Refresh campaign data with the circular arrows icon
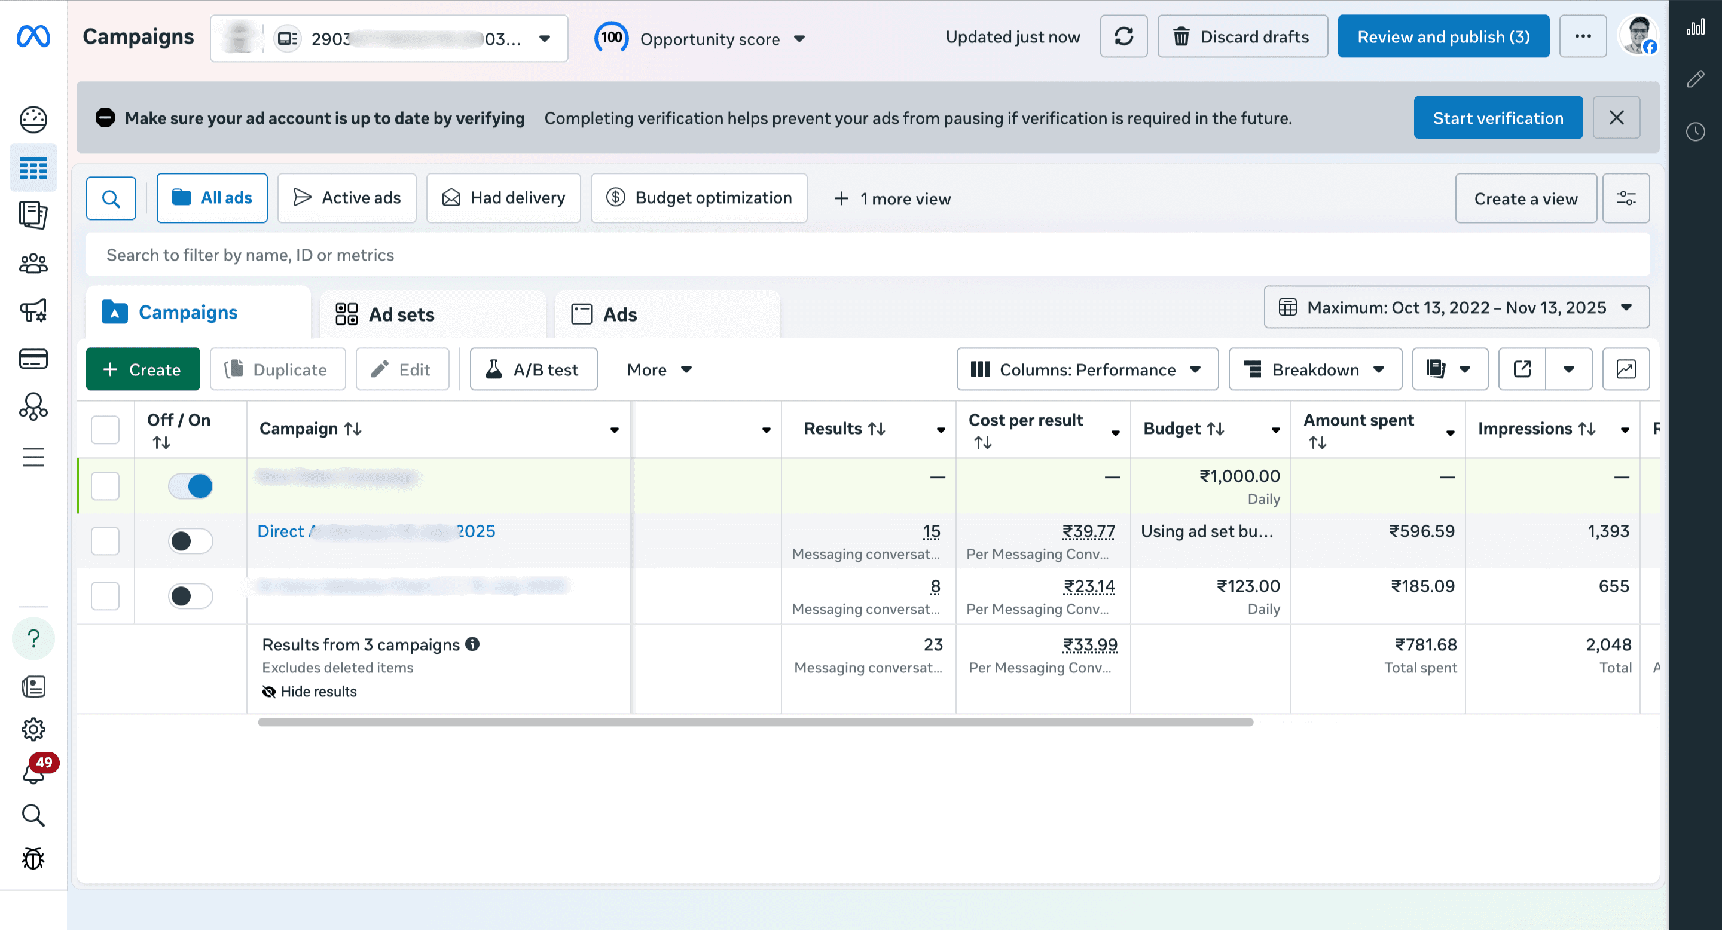1722x930 pixels. (1123, 36)
